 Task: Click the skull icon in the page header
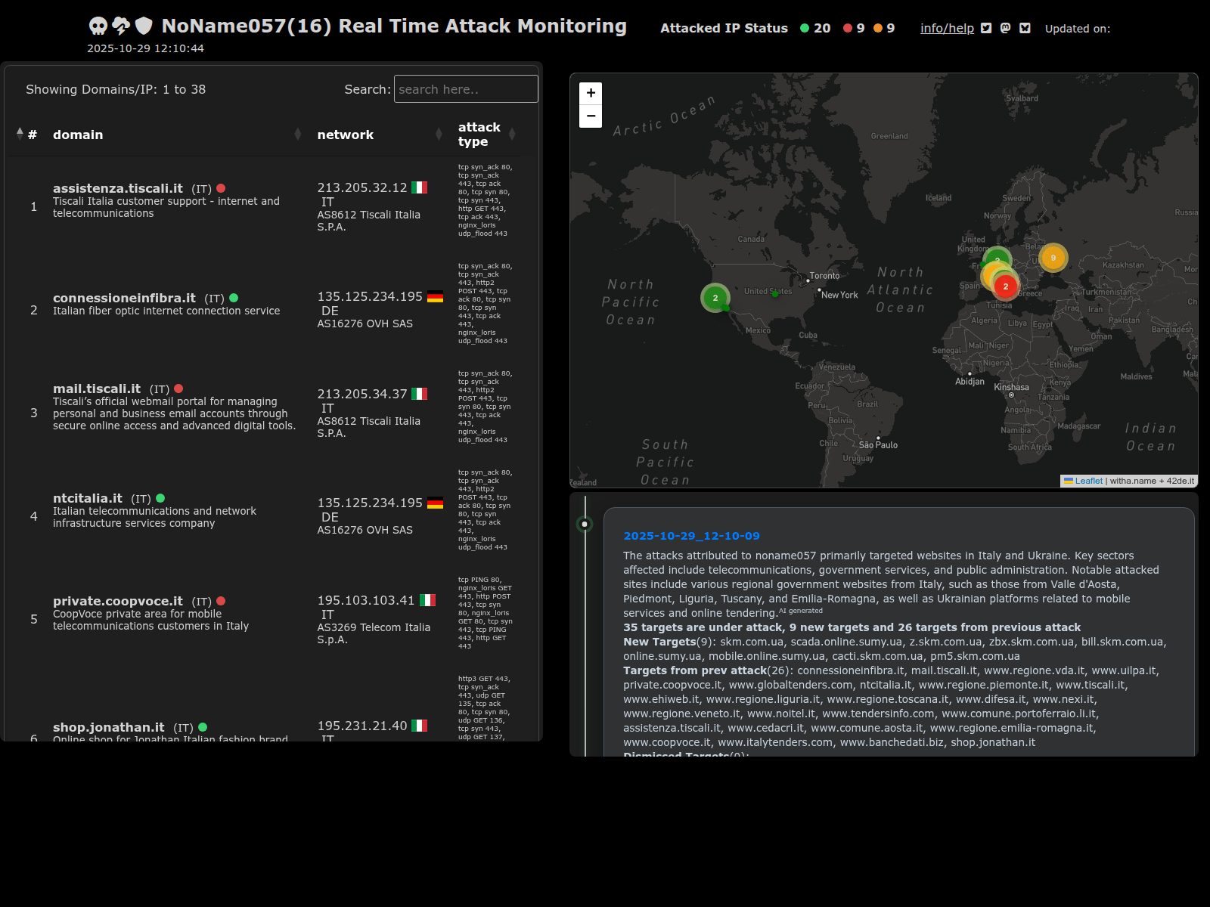click(x=98, y=26)
